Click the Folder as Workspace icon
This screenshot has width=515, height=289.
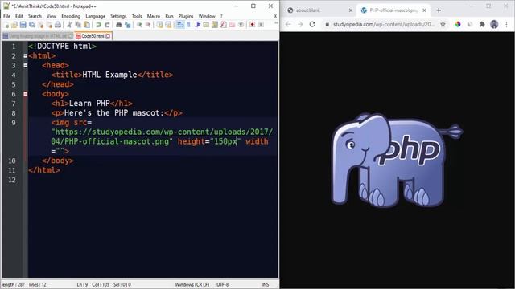233,25
